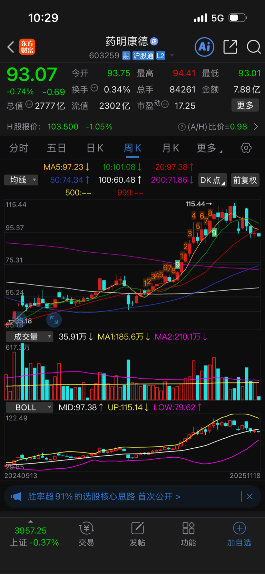This screenshot has width=265, height=574.
Task: Tap the 115.44 high price marker
Action: pyautogui.click(x=198, y=204)
